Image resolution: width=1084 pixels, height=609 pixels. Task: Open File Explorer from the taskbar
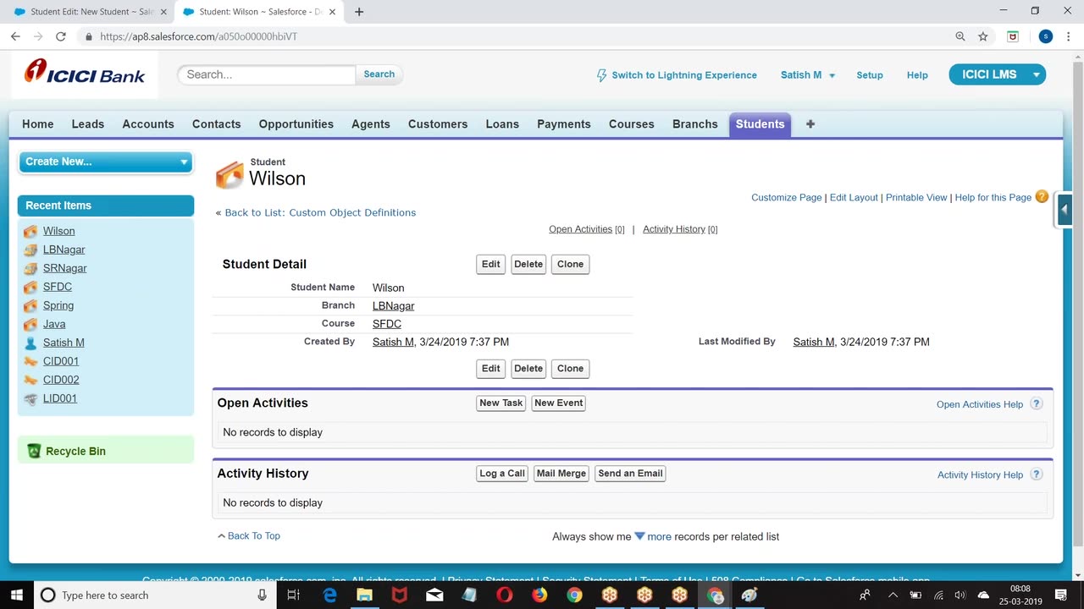365,595
